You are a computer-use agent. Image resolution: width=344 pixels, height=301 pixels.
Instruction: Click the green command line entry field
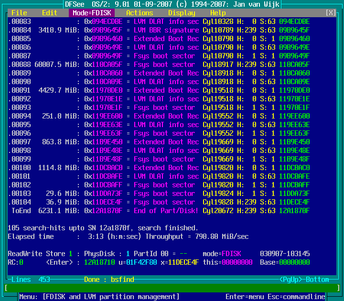coord(172,288)
